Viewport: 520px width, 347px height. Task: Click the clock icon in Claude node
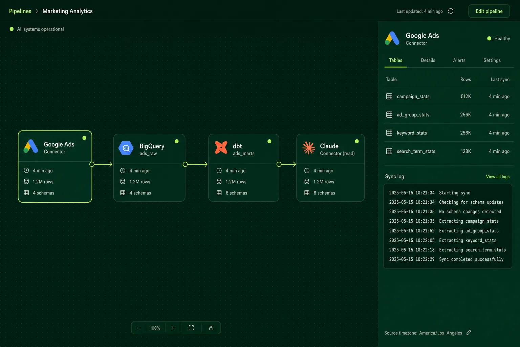coord(307,170)
